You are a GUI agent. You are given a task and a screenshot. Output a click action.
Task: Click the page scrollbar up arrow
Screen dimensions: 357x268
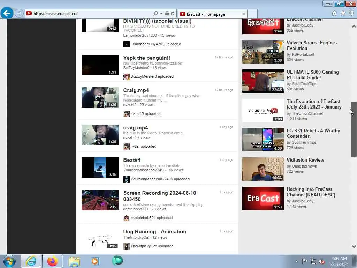(354, 27)
